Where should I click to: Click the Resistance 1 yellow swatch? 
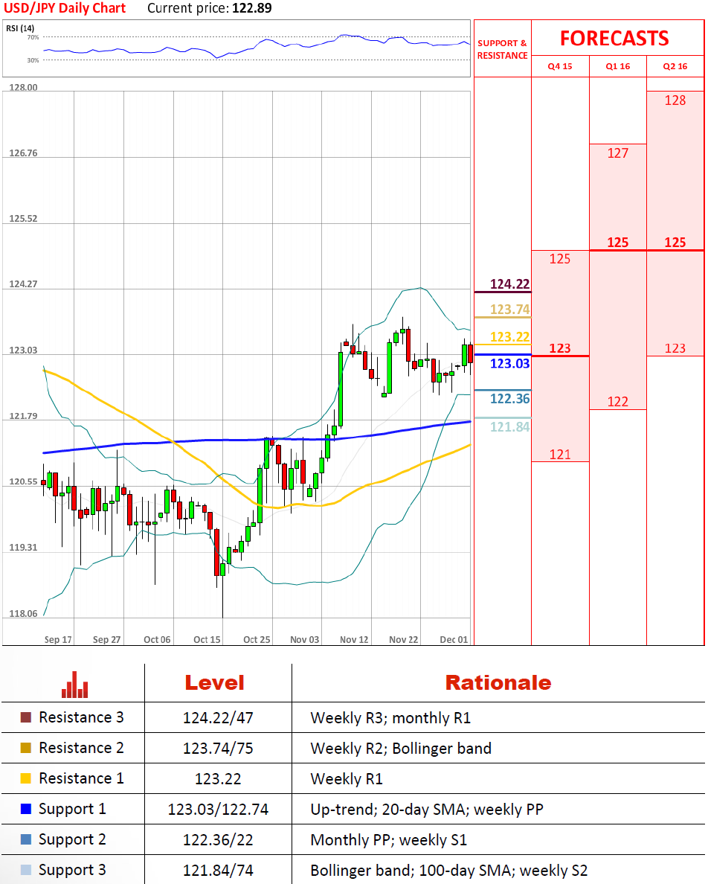click(26, 779)
